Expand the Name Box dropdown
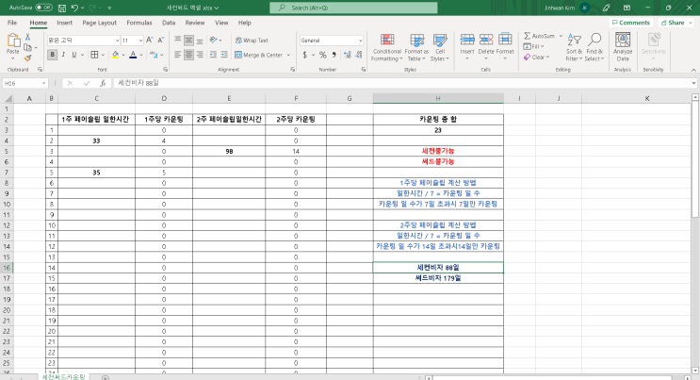700x380 pixels. click(43, 83)
